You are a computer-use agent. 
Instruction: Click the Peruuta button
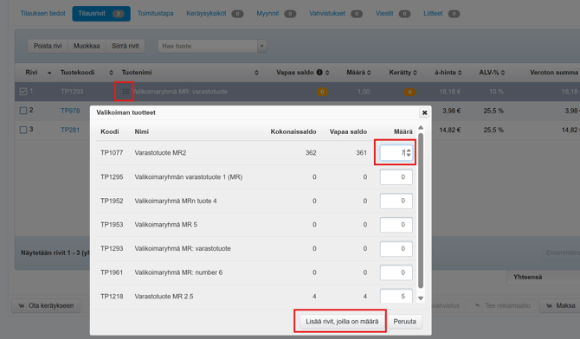(404, 321)
